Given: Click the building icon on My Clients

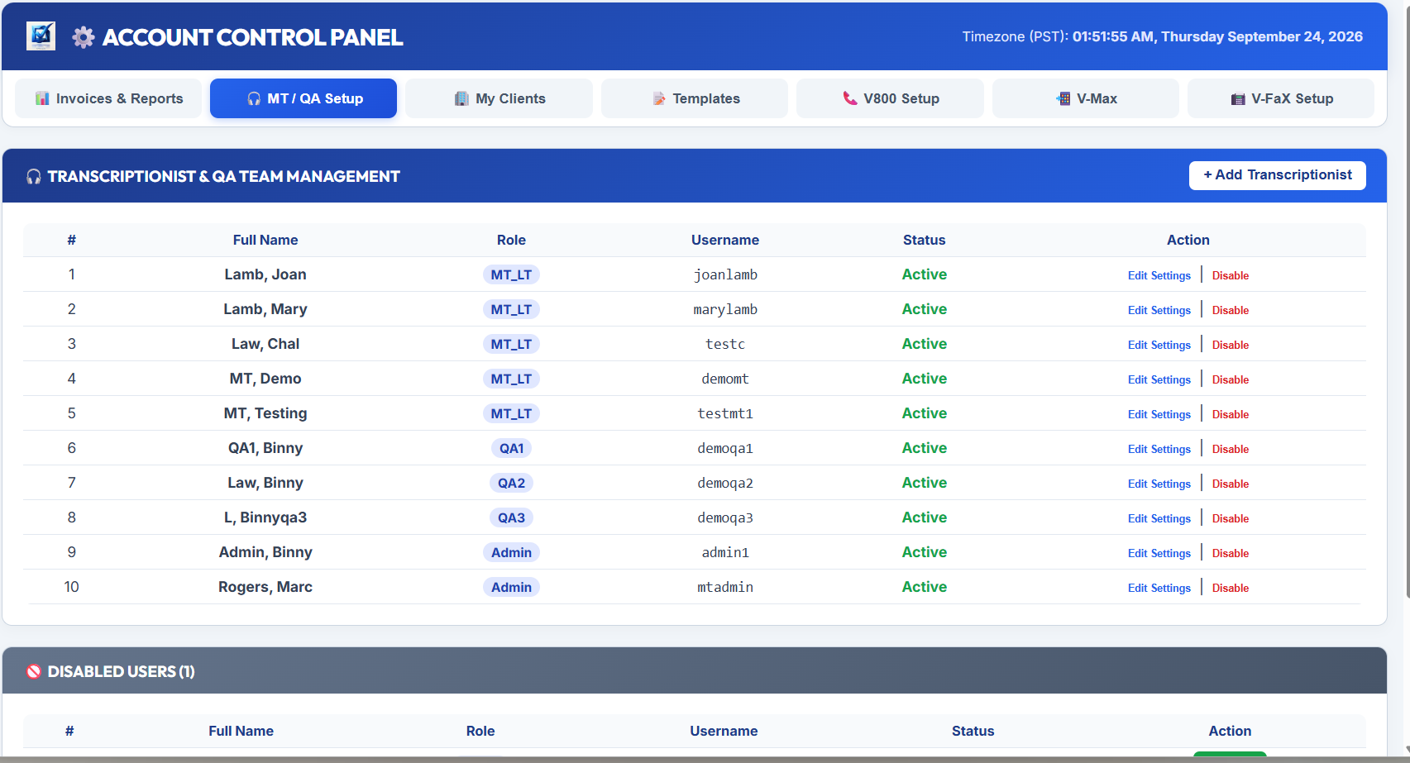Looking at the screenshot, I should point(461,98).
